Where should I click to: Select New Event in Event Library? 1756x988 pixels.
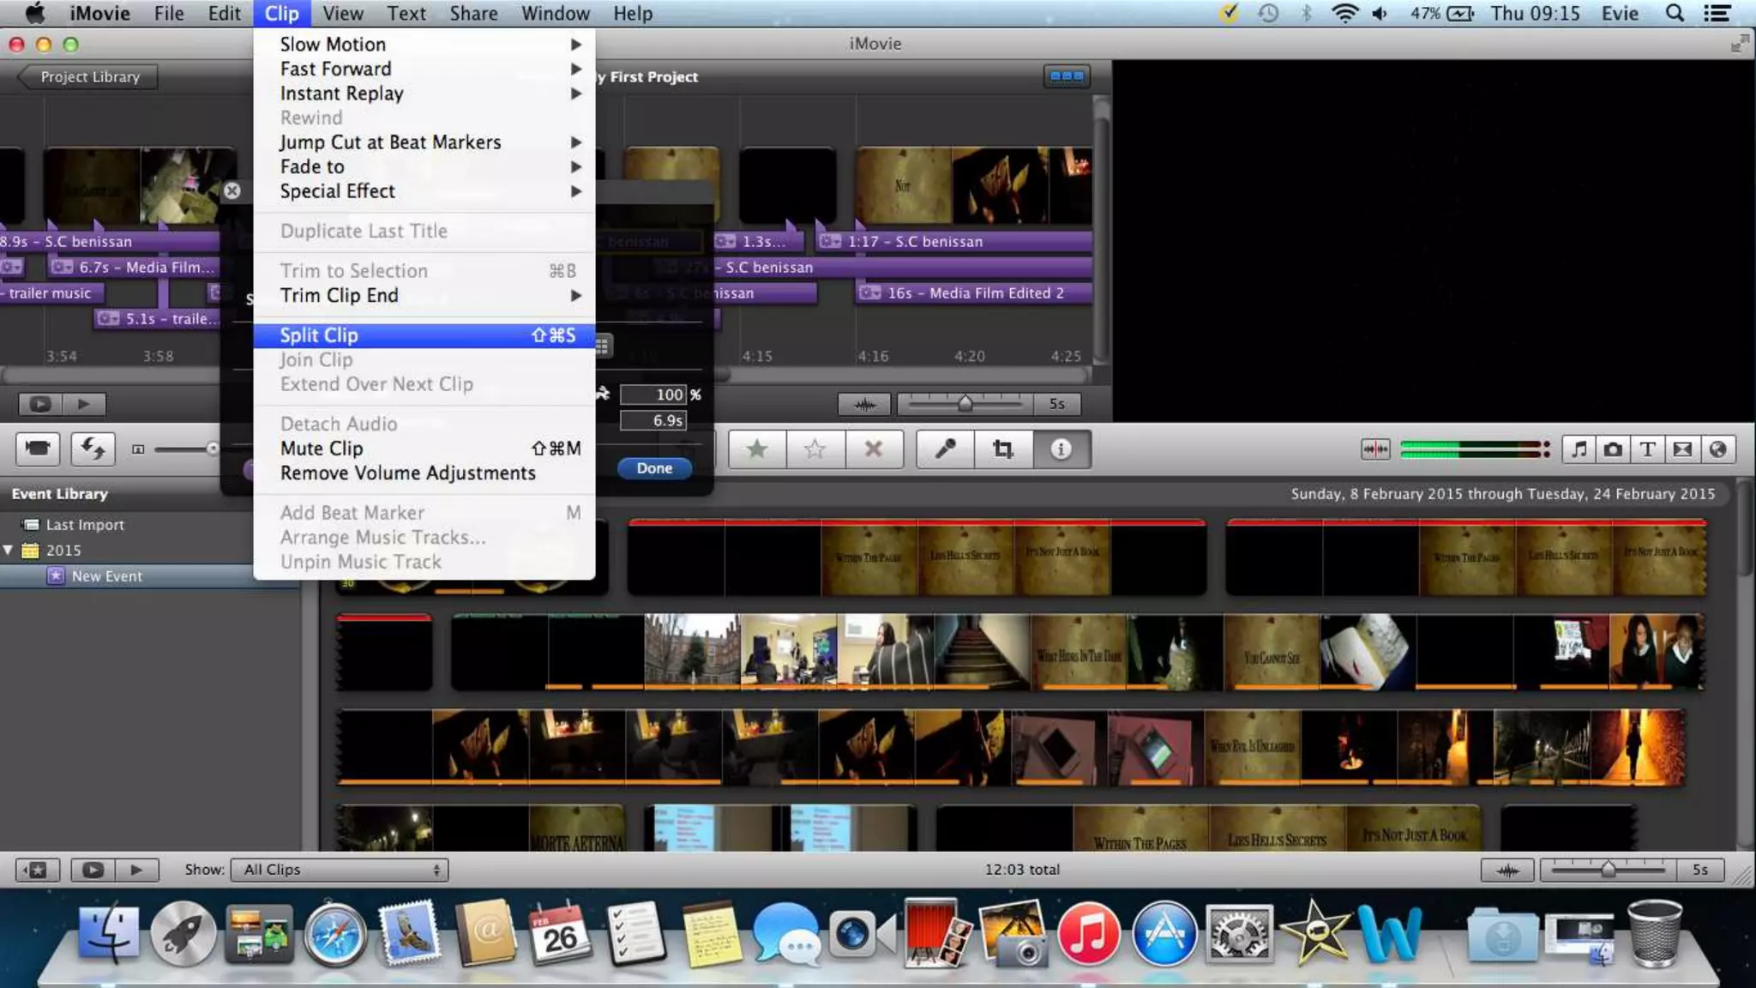click(x=106, y=576)
